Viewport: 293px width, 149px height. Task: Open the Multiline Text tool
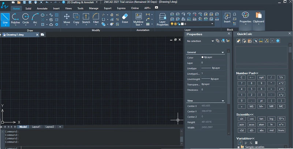pos(138,19)
